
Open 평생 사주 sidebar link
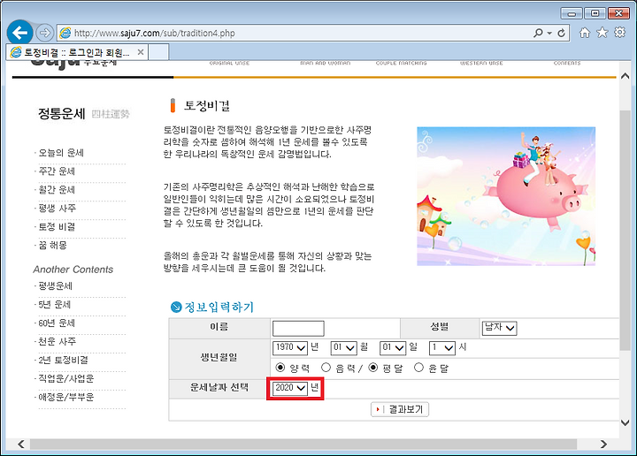[x=57, y=209]
